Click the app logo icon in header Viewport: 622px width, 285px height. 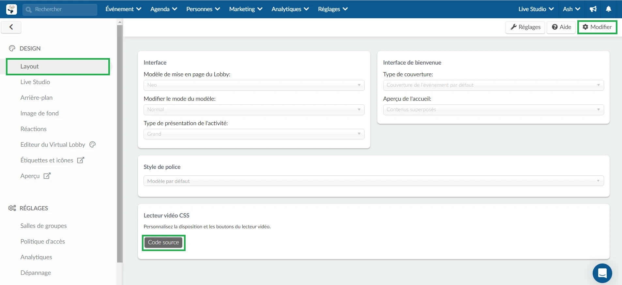coord(11,9)
